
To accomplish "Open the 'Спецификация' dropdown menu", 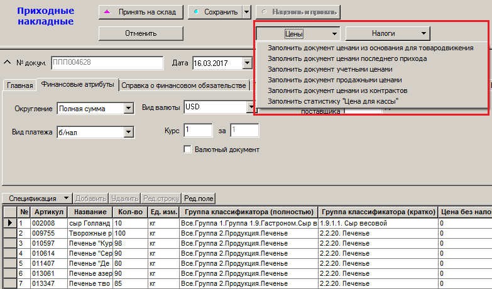I will [x=37, y=199].
